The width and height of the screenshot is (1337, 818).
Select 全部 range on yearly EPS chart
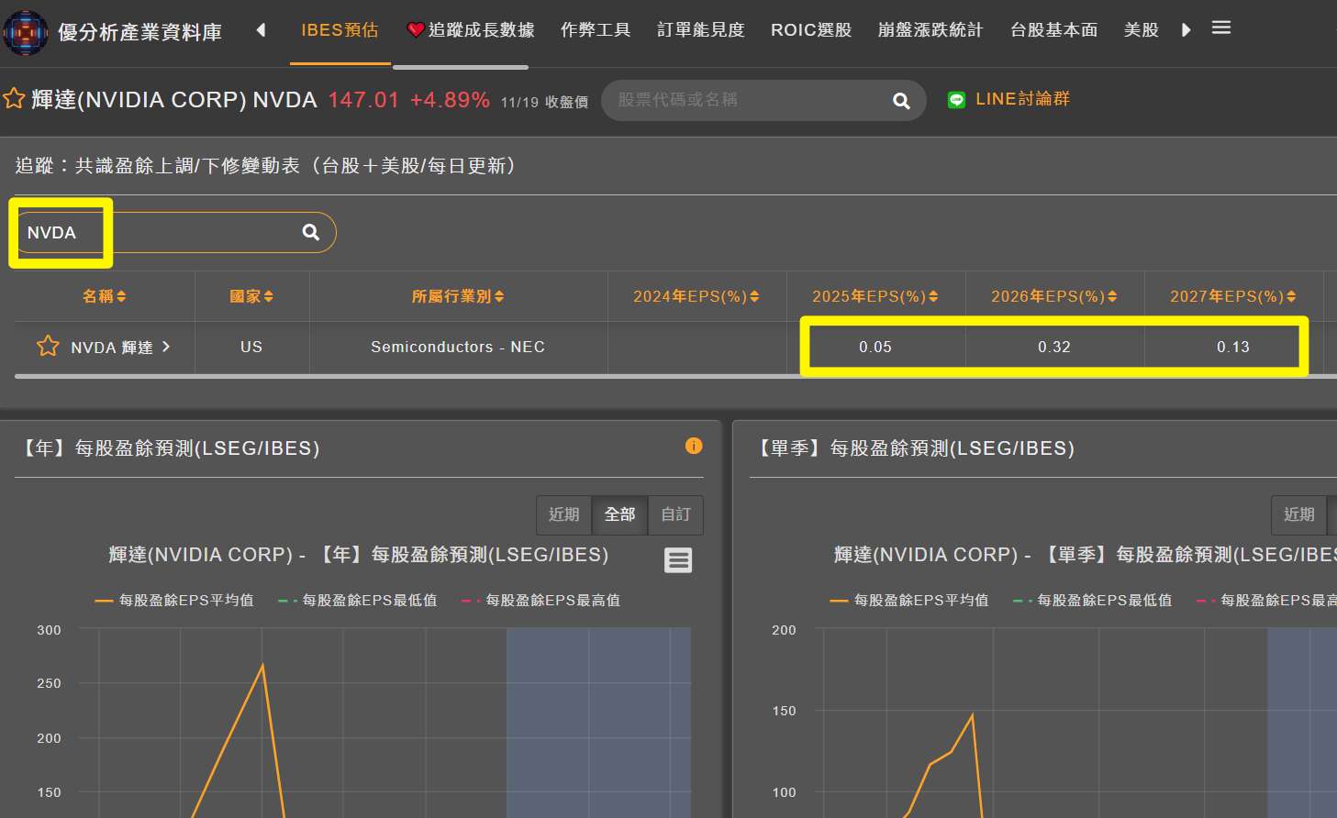pos(620,514)
